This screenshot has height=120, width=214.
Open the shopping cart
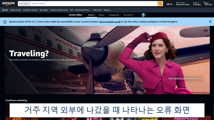[207, 4]
